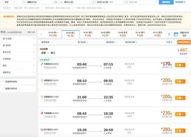Click the clear all filters button
Screen dimensions: 191x137
(x=31, y=32)
